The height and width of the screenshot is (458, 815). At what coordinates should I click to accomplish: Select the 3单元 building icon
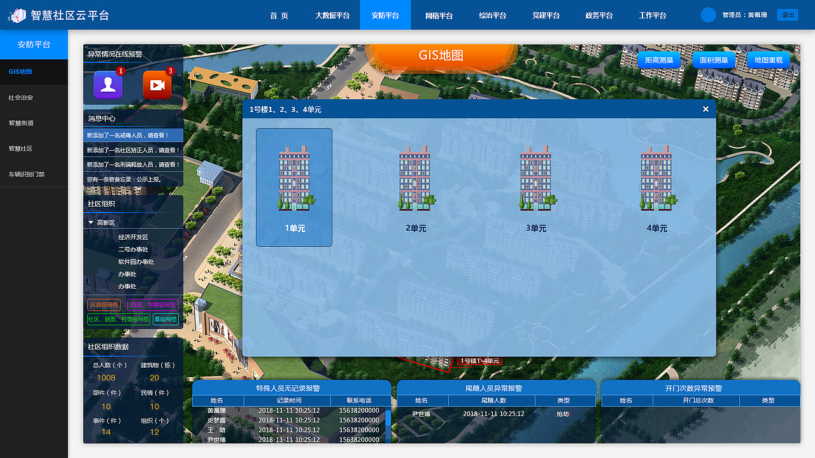coord(537,178)
